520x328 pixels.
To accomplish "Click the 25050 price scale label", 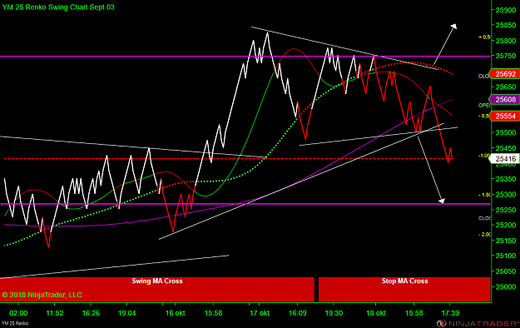I will click(506, 271).
